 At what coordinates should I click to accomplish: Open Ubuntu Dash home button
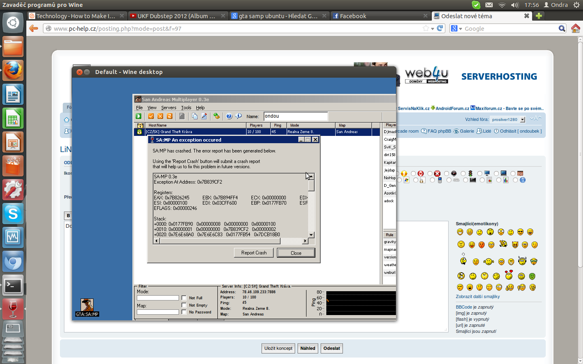pyautogui.click(x=13, y=23)
